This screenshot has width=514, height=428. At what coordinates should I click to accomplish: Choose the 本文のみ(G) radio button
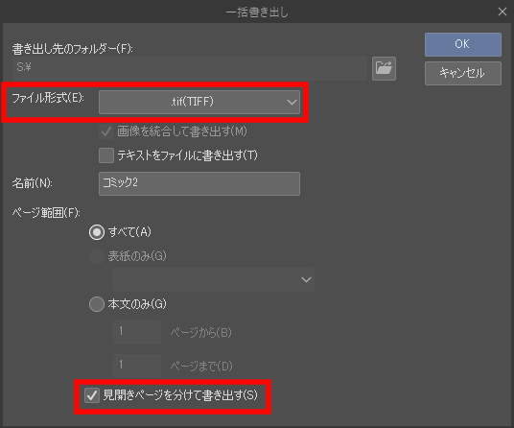97,304
